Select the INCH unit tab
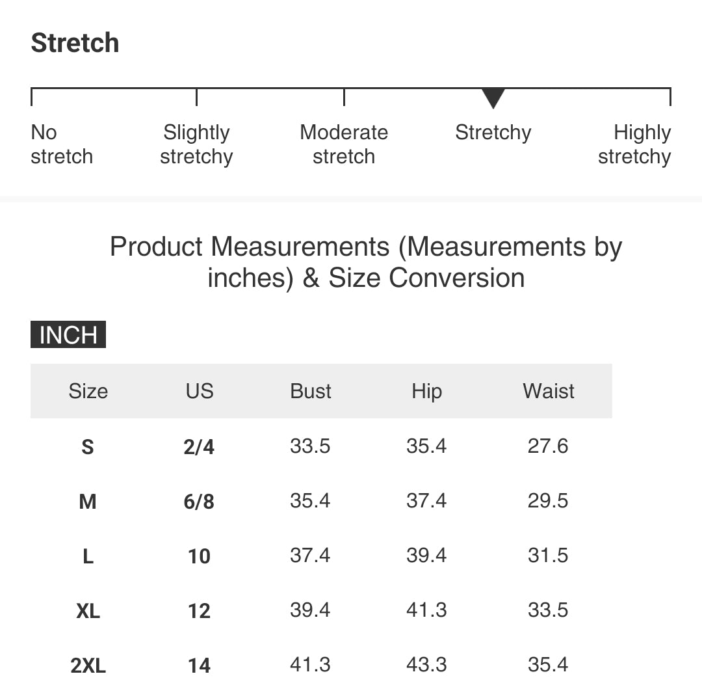Viewport: 702px width, 687px height. coord(68,334)
